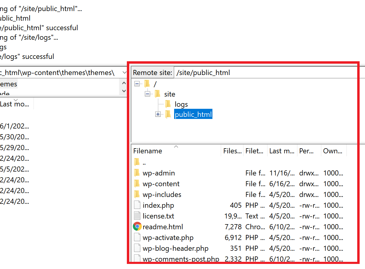The width and height of the screenshot is (365, 269).
Task: Click the local entry dated 5/30/20...
Action: [15, 137]
